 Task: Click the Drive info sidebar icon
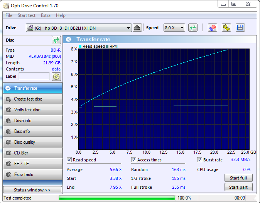pos(8,121)
